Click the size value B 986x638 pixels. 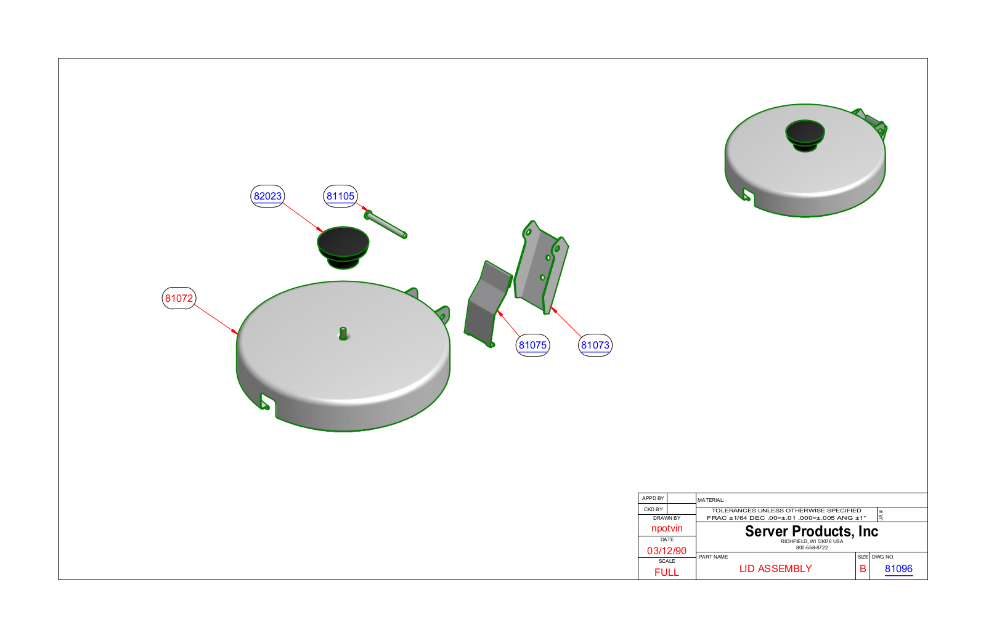[x=863, y=568]
